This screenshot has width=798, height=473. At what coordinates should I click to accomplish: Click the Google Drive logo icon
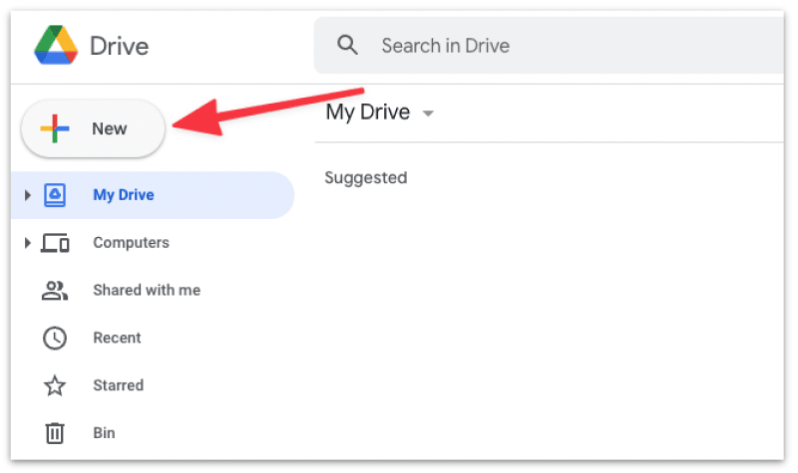[x=56, y=45]
